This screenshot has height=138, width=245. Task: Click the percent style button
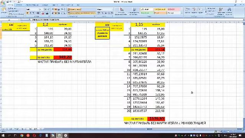point(103,13)
